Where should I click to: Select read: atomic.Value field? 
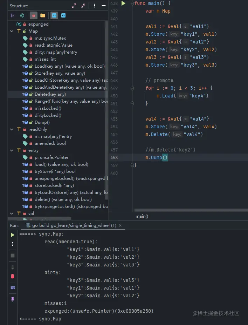(53, 45)
